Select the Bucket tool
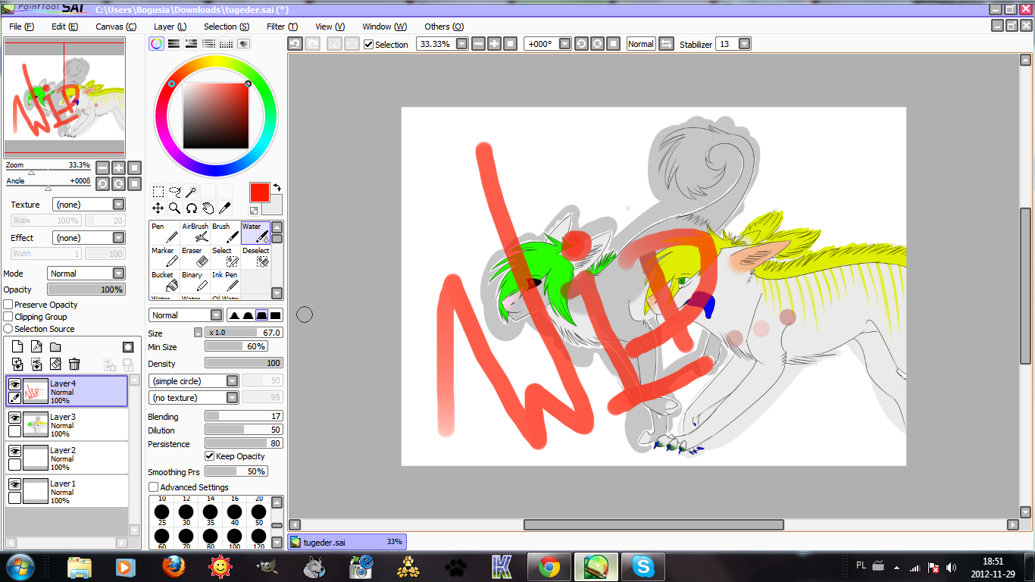Viewport: 1035px width, 582px height. pos(164,281)
